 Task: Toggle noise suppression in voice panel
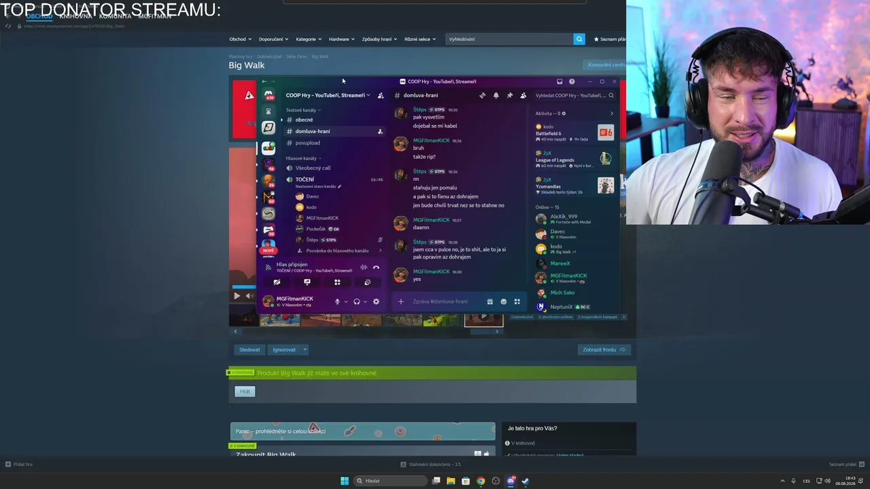point(364,267)
